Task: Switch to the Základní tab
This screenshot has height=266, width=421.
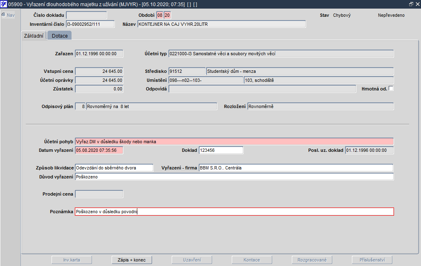Action: point(34,36)
